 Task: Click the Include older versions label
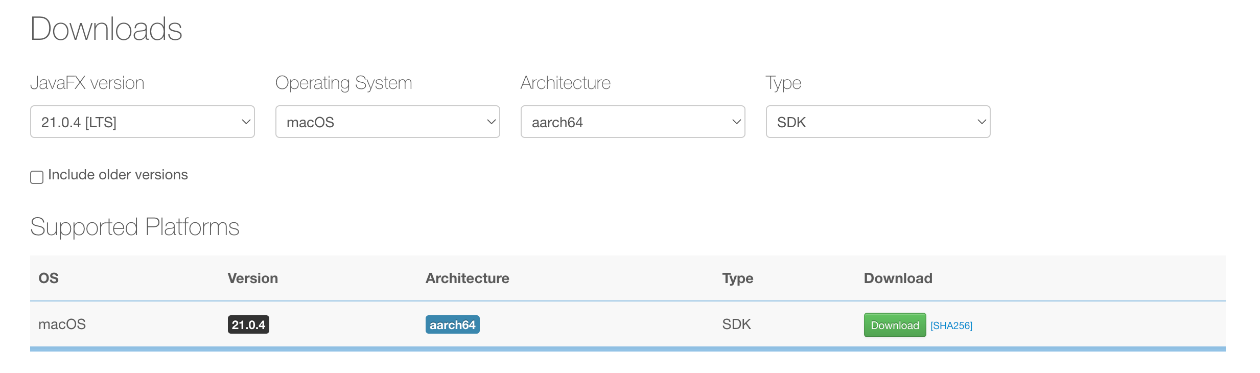point(118,174)
